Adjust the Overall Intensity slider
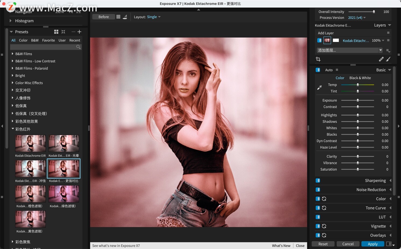The width and height of the screenshot is (401, 249). (x=362, y=12)
